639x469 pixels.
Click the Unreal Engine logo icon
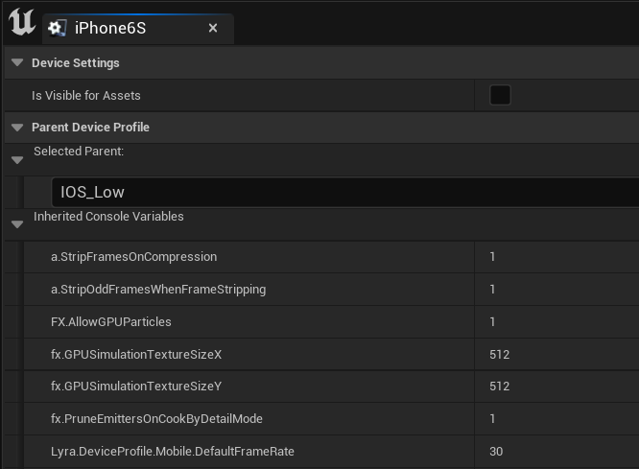point(21,23)
